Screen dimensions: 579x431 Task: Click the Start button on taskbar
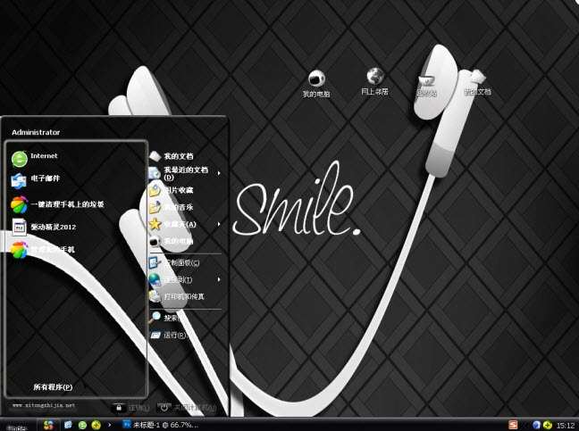tap(17, 427)
